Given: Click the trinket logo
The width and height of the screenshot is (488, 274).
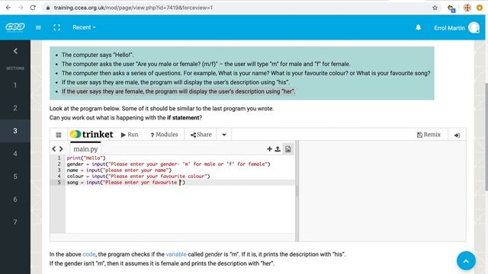Looking at the screenshot, I should click(x=91, y=134).
